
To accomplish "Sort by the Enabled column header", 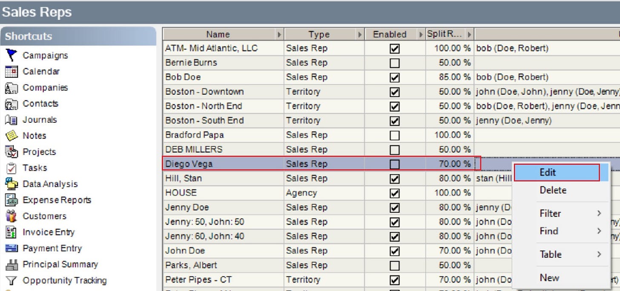I will 390,34.
